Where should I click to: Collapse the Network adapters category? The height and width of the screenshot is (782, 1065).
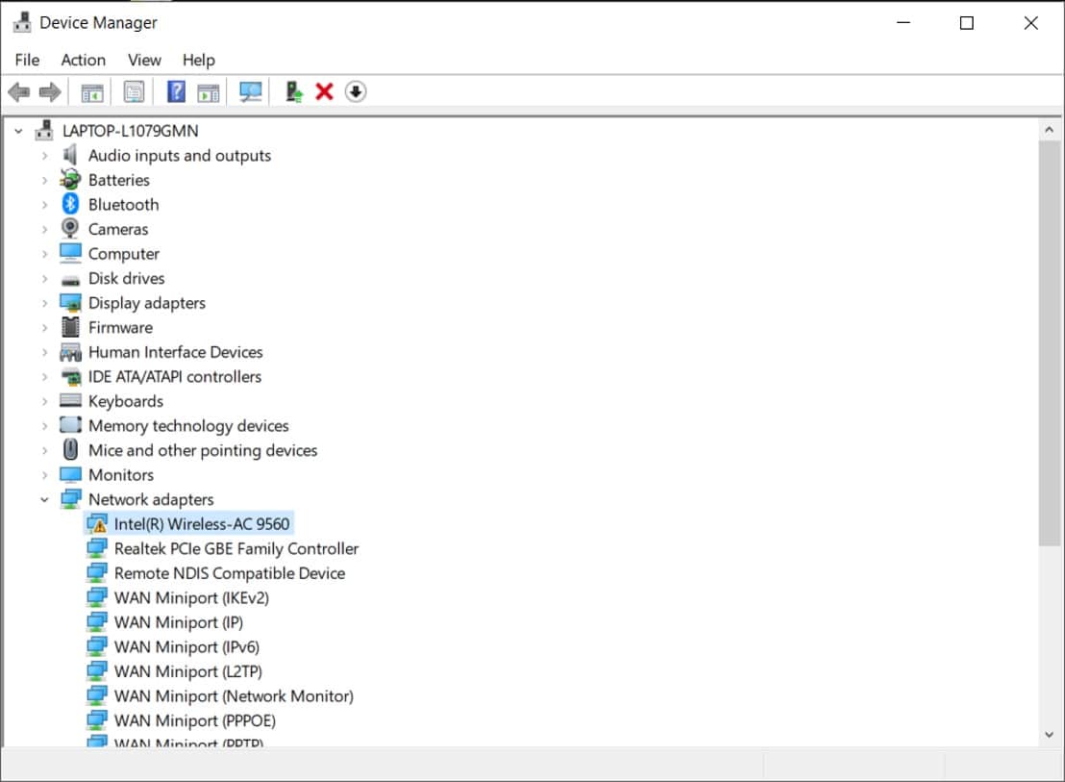click(44, 499)
